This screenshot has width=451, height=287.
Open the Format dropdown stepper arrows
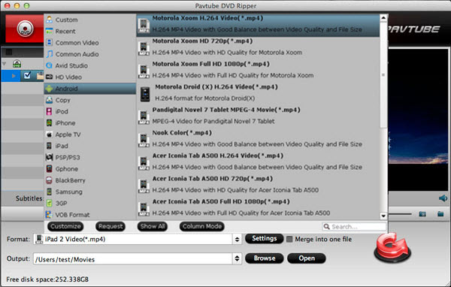[237, 239]
